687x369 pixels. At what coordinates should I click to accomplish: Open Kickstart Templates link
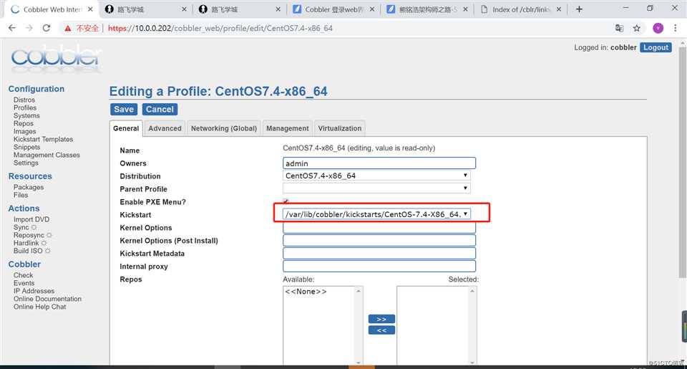point(43,140)
